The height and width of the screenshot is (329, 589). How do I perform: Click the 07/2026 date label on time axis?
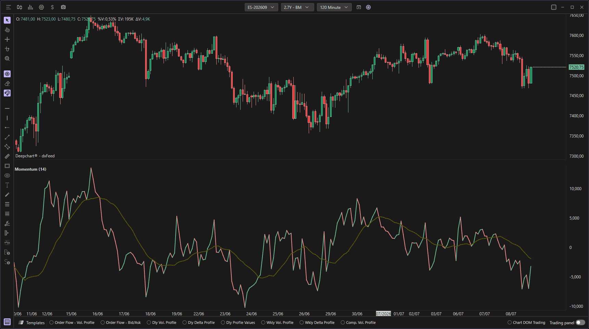point(383,314)
